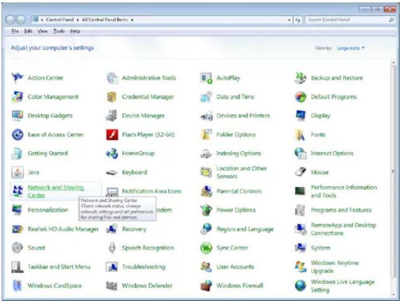The height and width of the screenshot is (301, 400).
Task: Click the Sound speaker icon
Action: coord(18,247)
